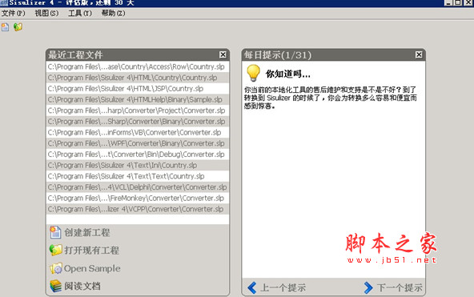
Task: Click the Open Sample gear folder icon
Action: pos(56,268)
